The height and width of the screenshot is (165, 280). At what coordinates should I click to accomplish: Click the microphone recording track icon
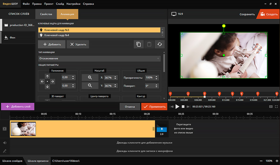pos(5,151)
